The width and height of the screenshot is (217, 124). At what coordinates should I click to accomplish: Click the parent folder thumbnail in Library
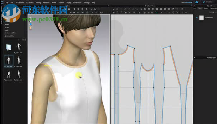8,47
